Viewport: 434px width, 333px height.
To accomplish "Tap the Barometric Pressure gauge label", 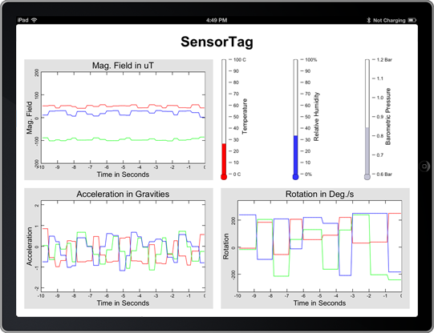I will point(388,117).
